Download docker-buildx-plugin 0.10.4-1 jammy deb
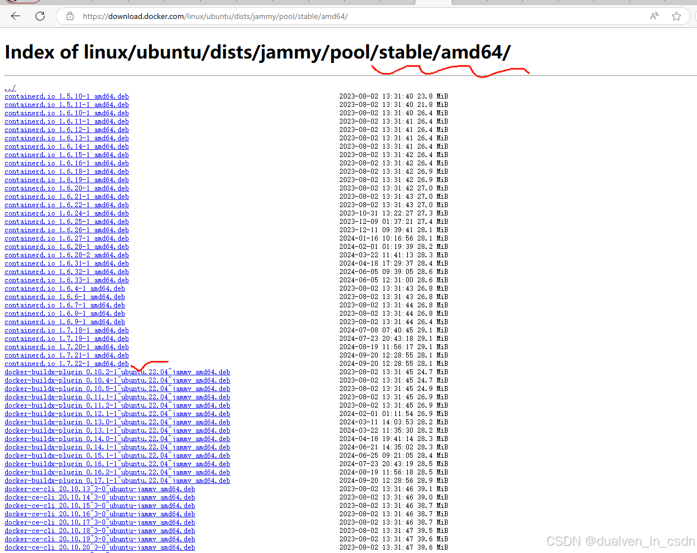 point(117,380)
